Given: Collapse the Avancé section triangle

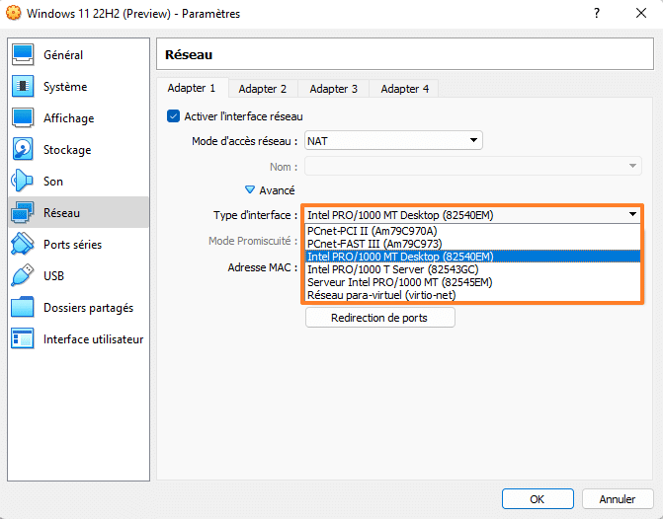Looking at the screenshot, I should (250, 190).
